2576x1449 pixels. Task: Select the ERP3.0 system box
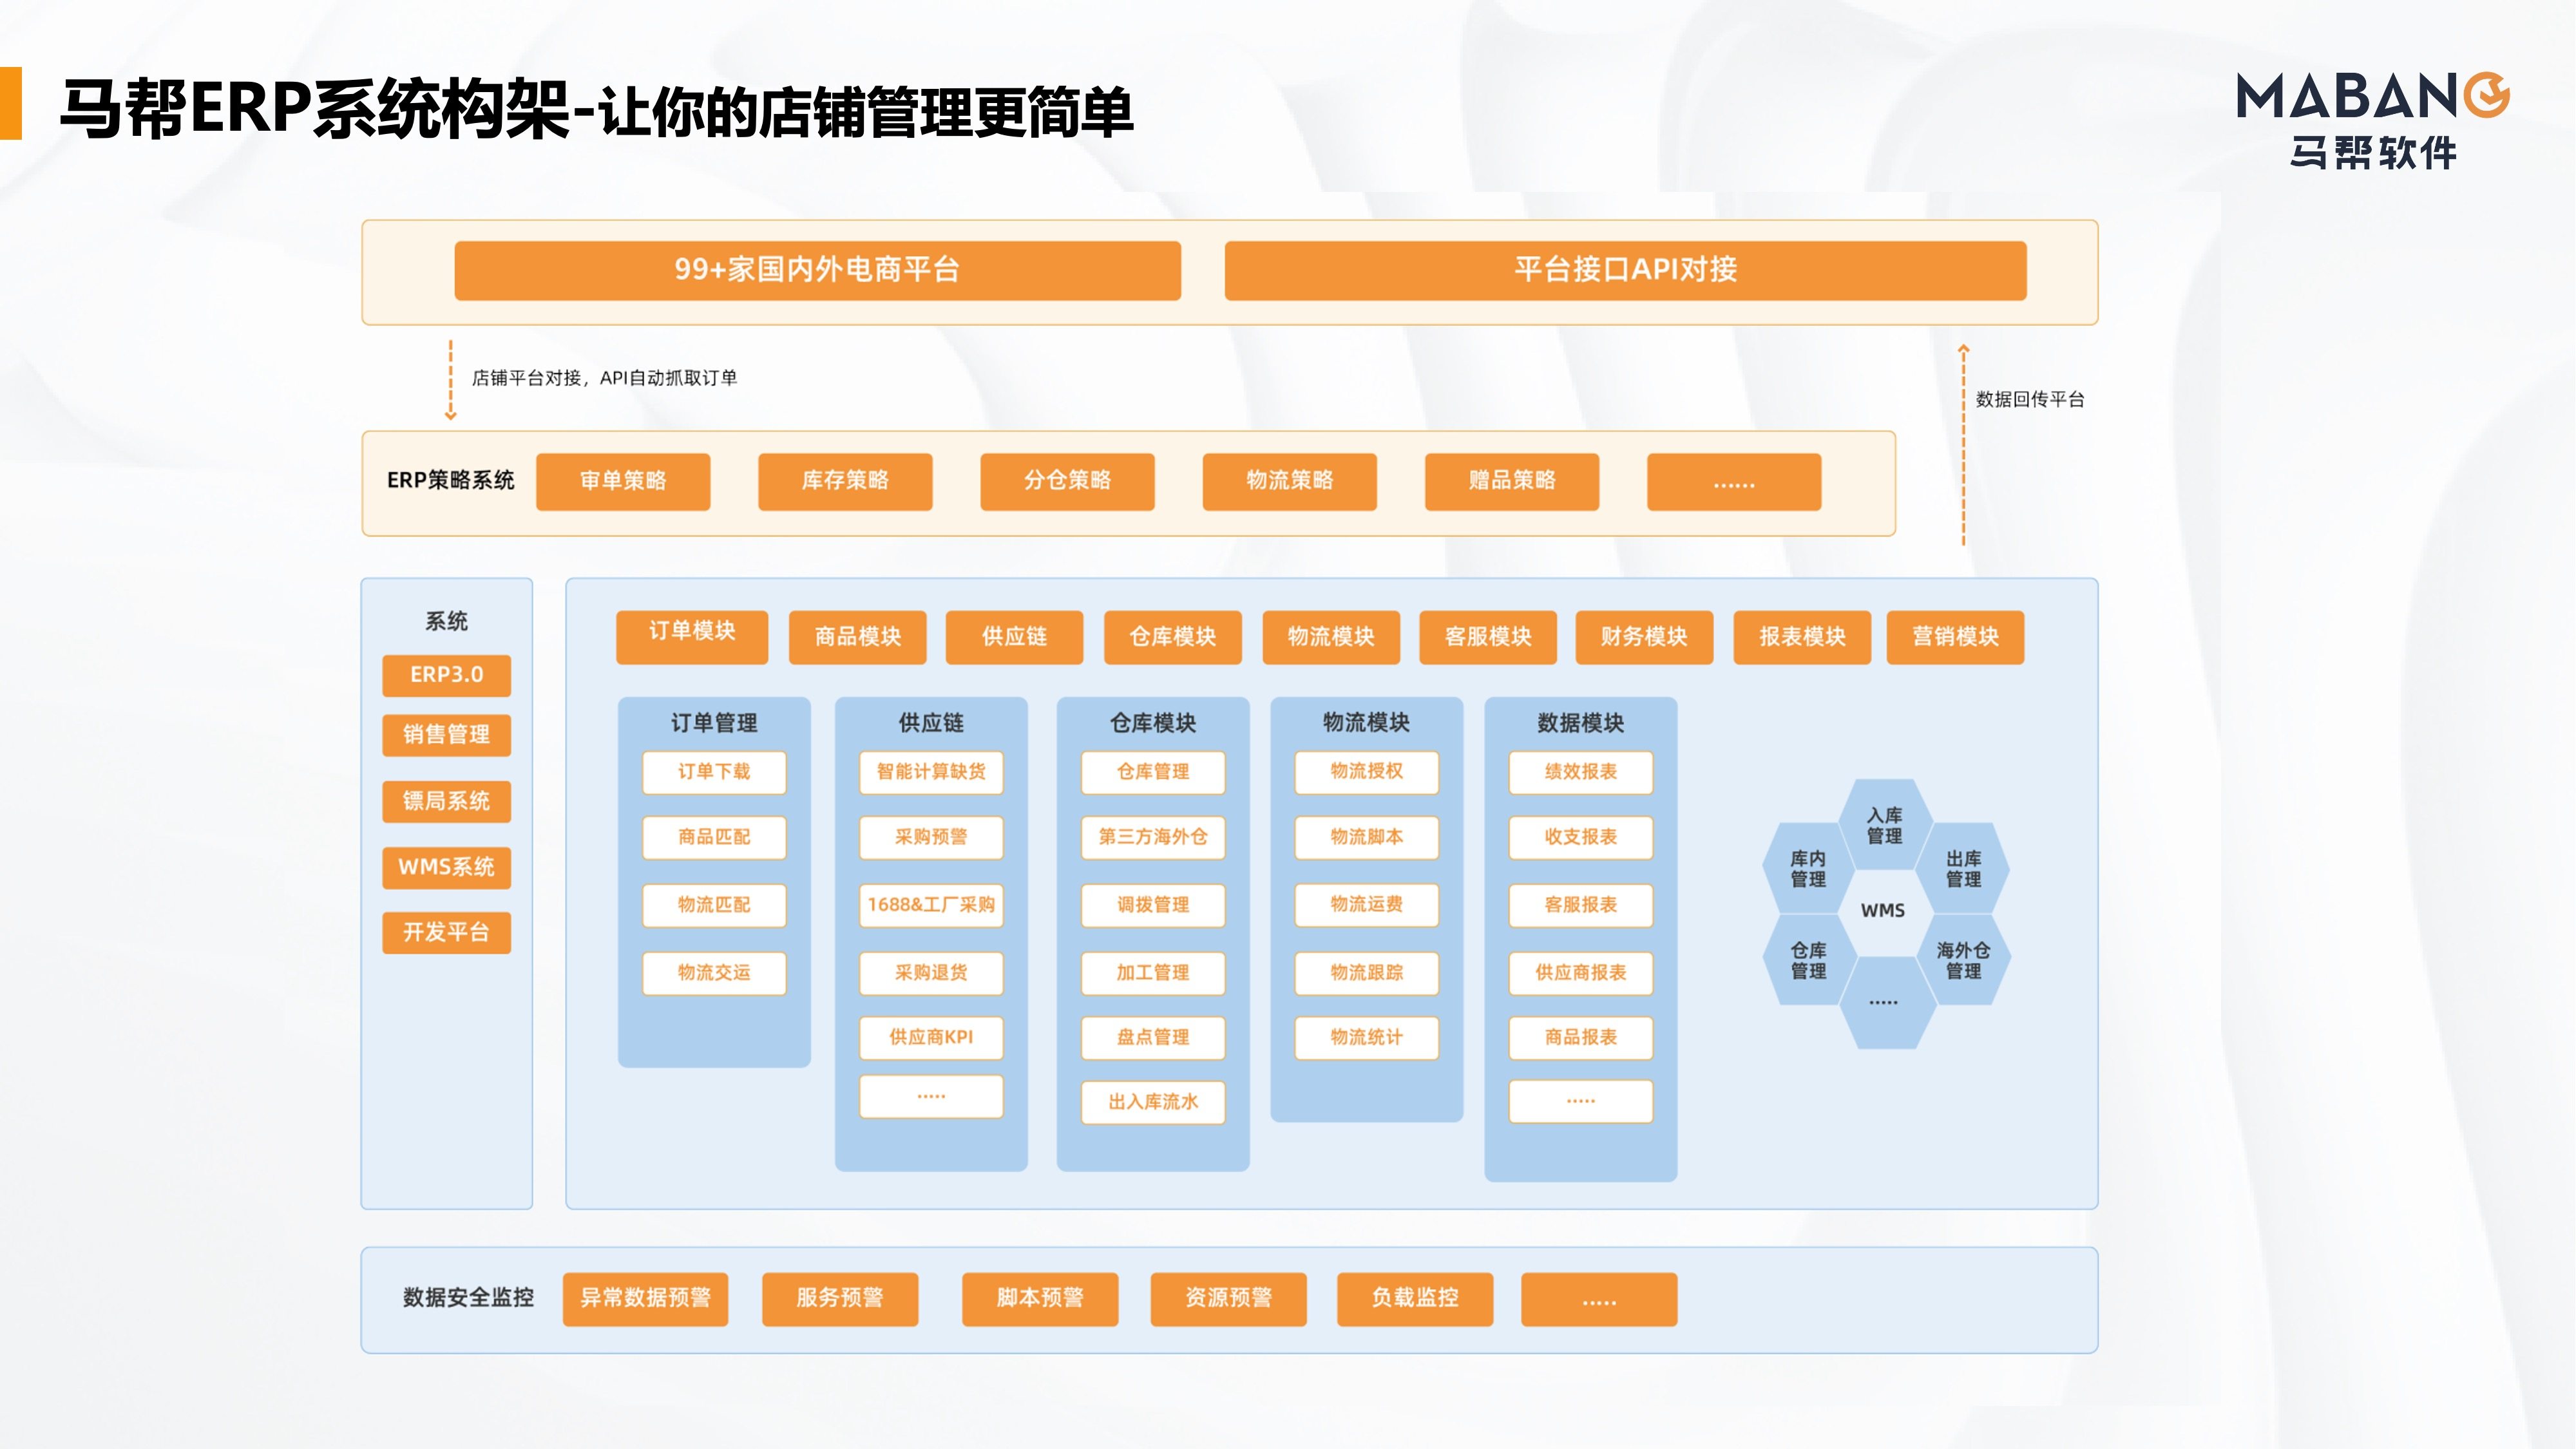pos(446,675)
